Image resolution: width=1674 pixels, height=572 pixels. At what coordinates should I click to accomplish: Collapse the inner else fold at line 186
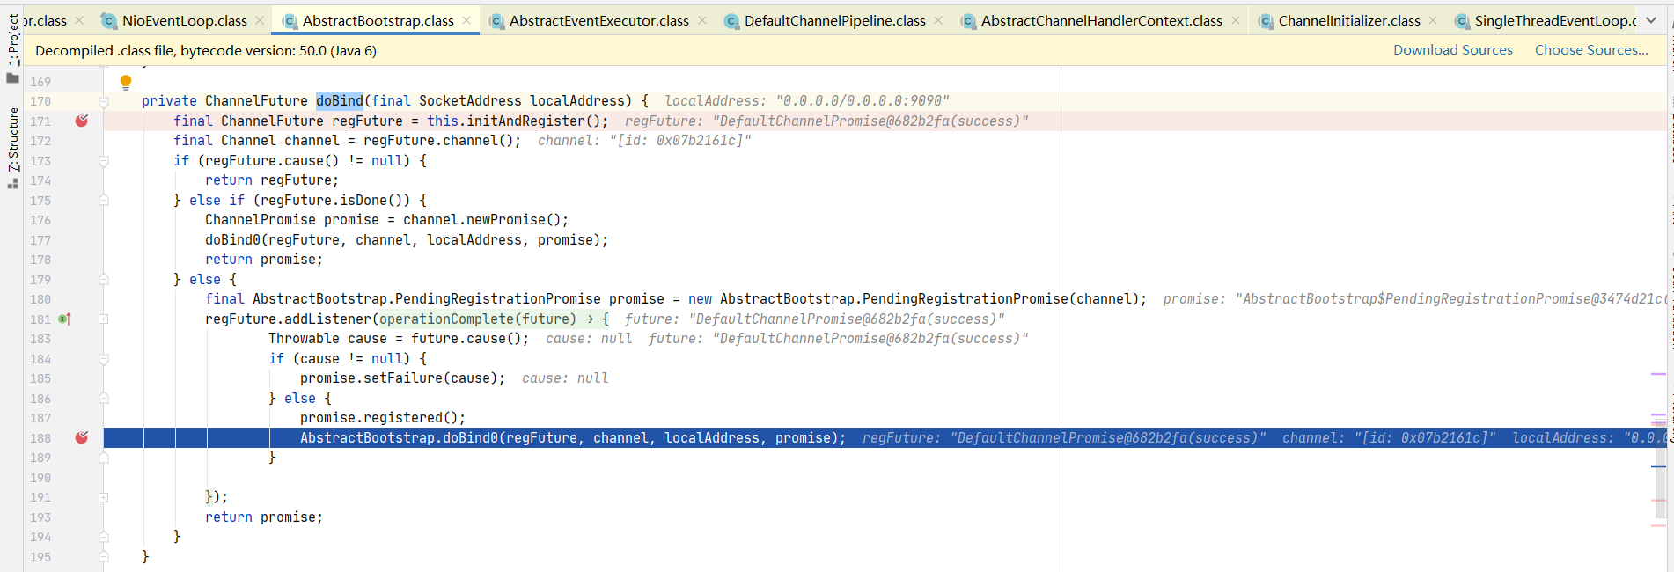click(104, 399)
